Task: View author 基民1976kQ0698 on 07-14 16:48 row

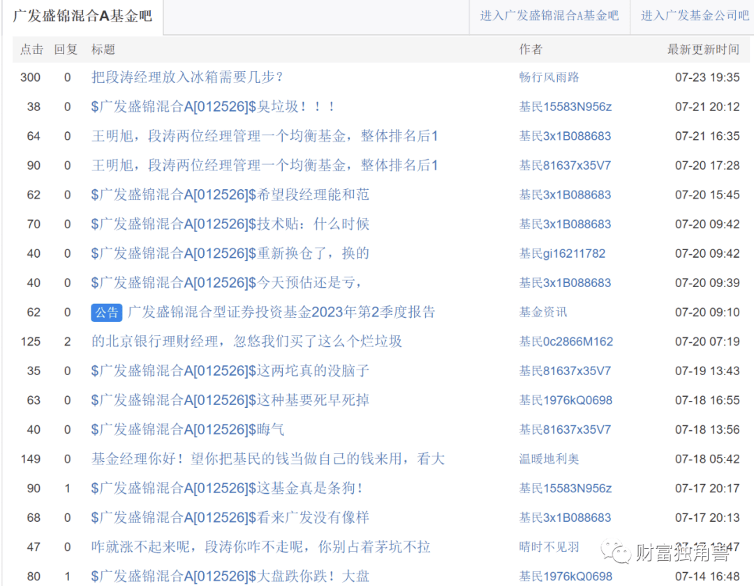Action: pos(566,576)
